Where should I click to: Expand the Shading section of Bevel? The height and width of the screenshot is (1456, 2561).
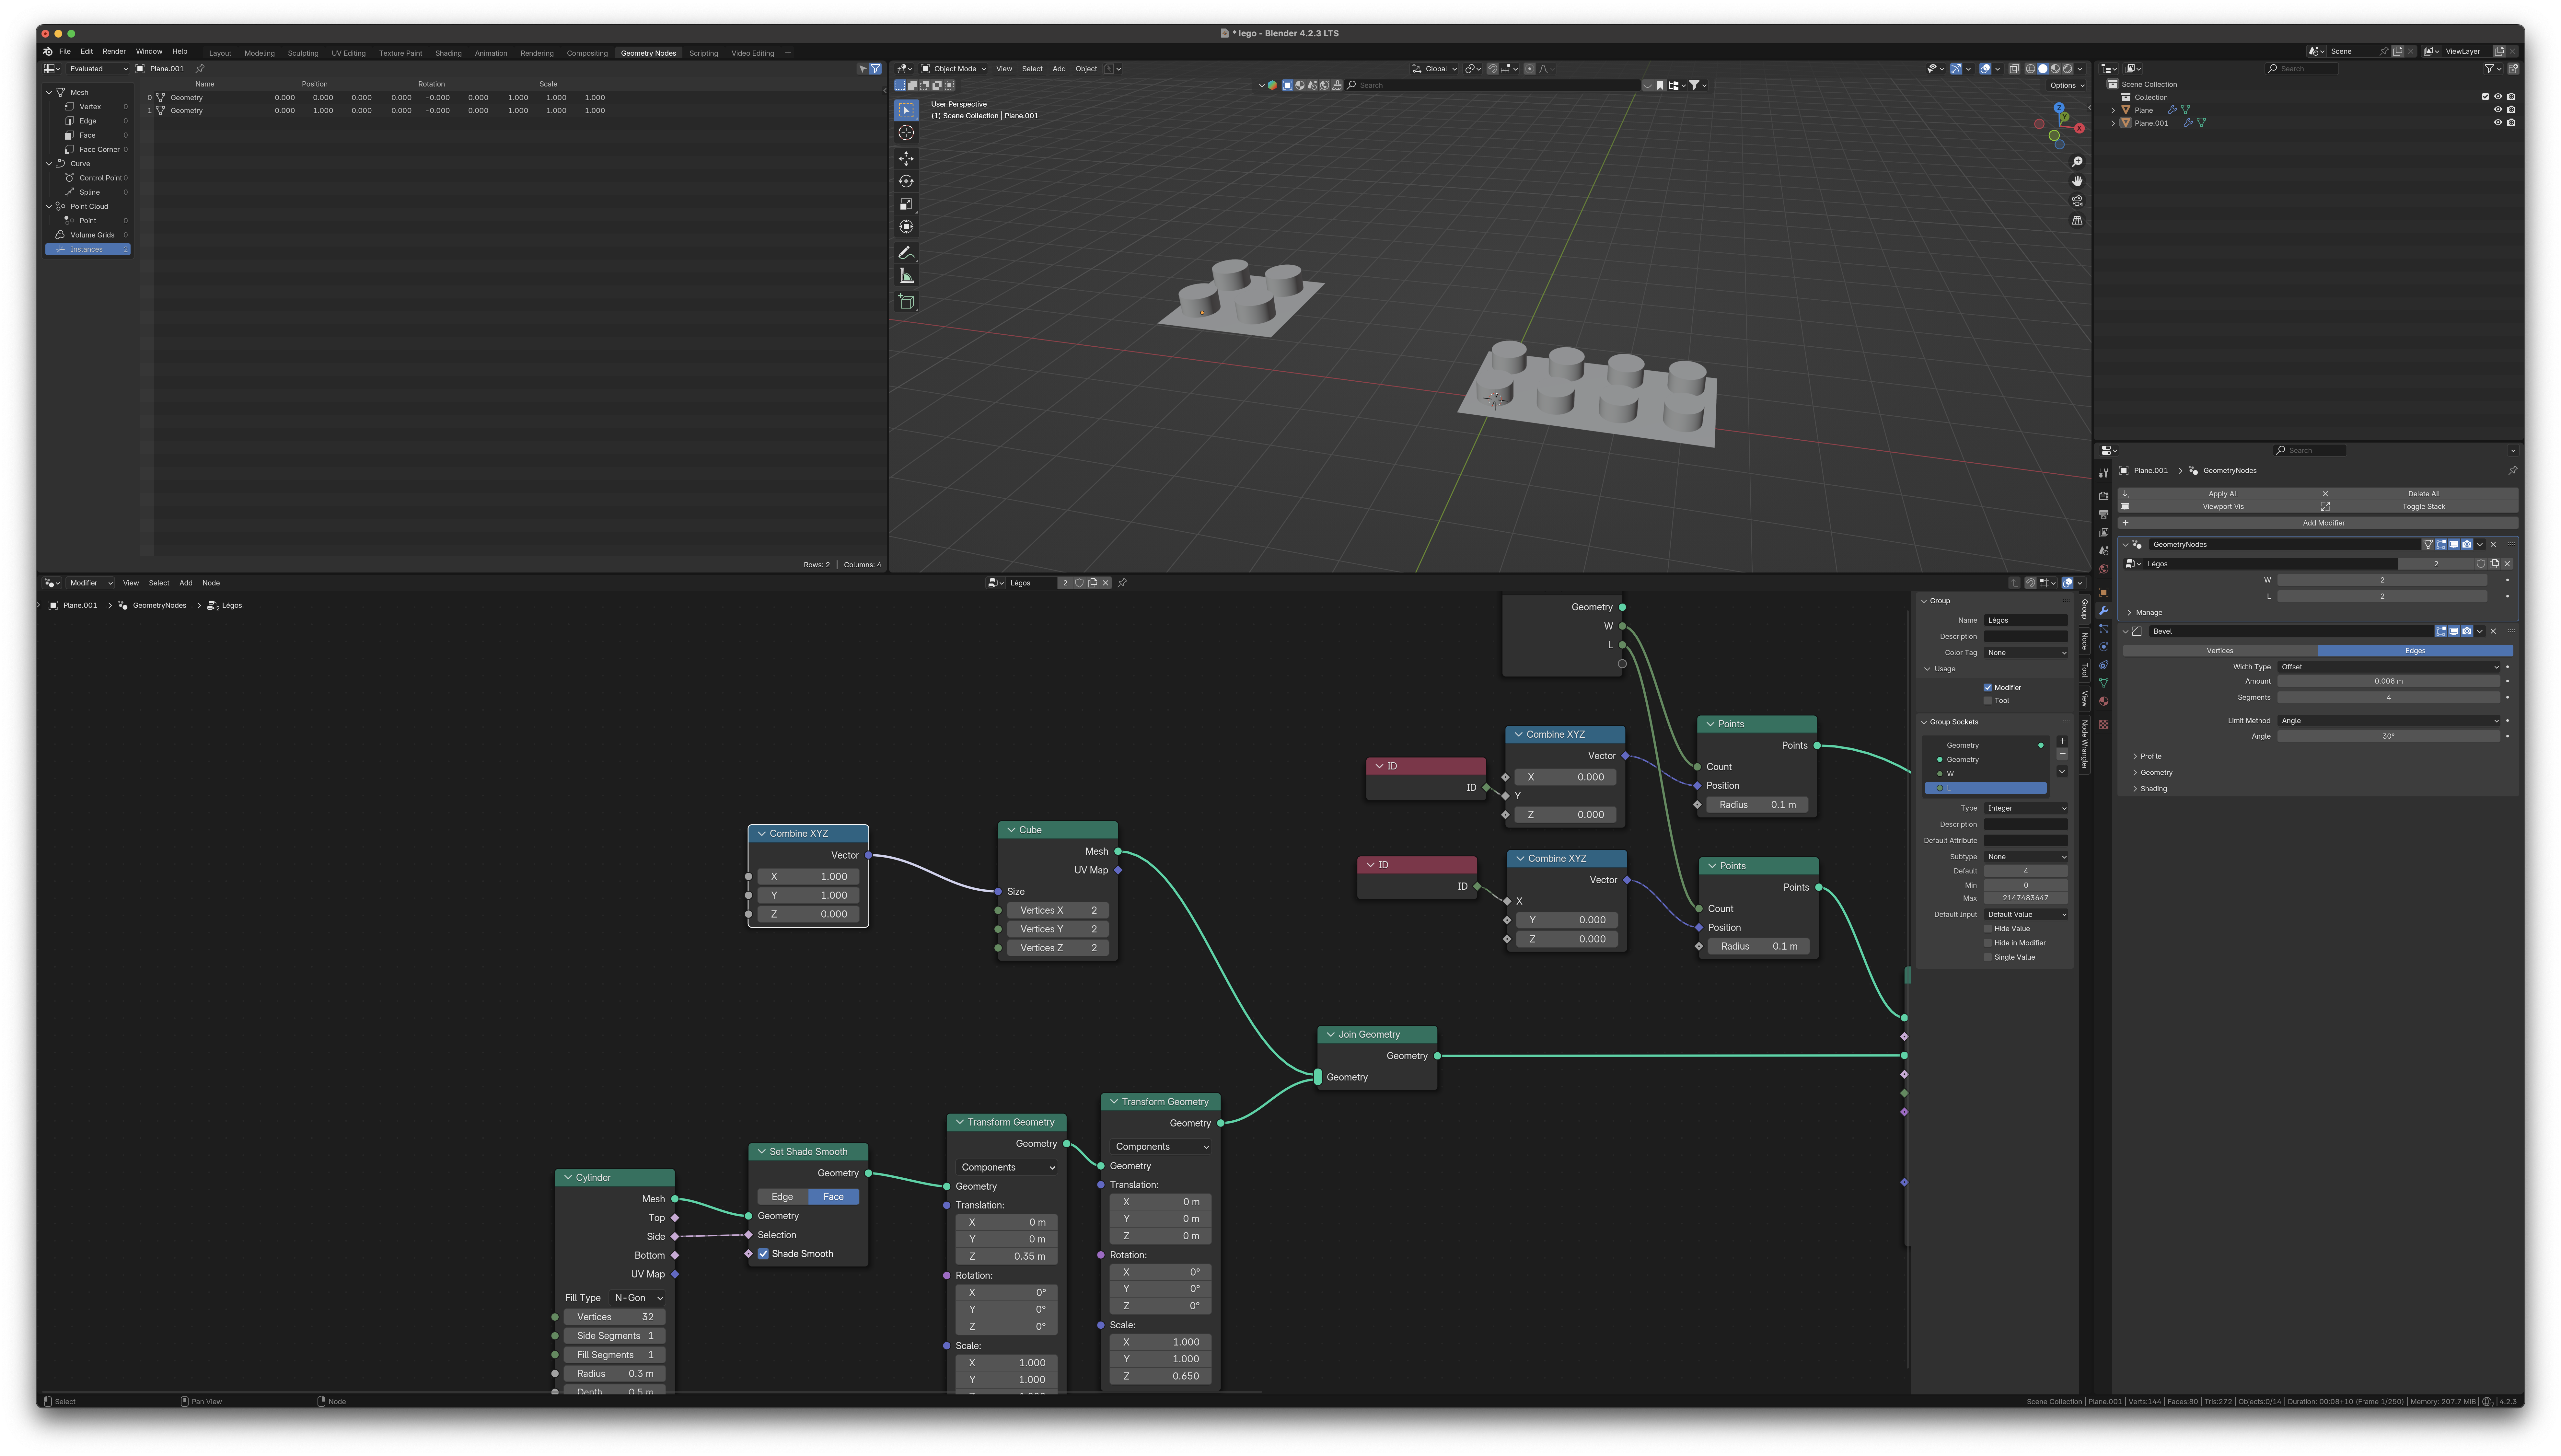click(2150, 789)
